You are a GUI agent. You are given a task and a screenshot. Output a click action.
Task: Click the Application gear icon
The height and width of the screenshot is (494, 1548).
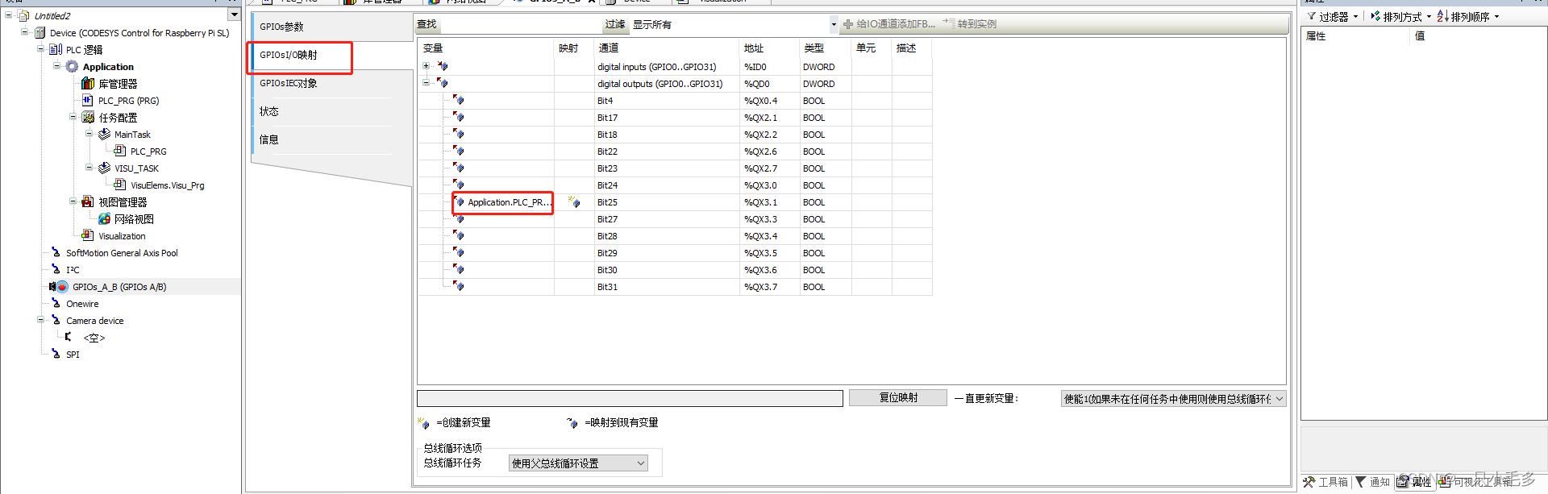(72, 66)
